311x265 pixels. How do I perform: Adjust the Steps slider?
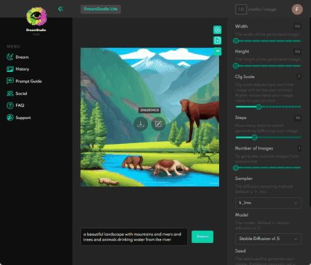268,138
